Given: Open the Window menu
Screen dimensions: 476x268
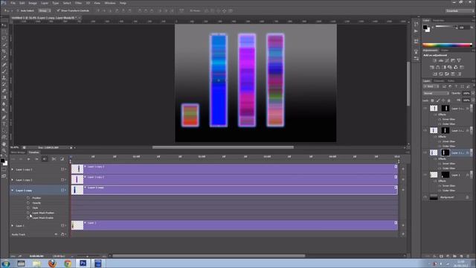Looking at the screenshot, I should (x=110, y=3).
